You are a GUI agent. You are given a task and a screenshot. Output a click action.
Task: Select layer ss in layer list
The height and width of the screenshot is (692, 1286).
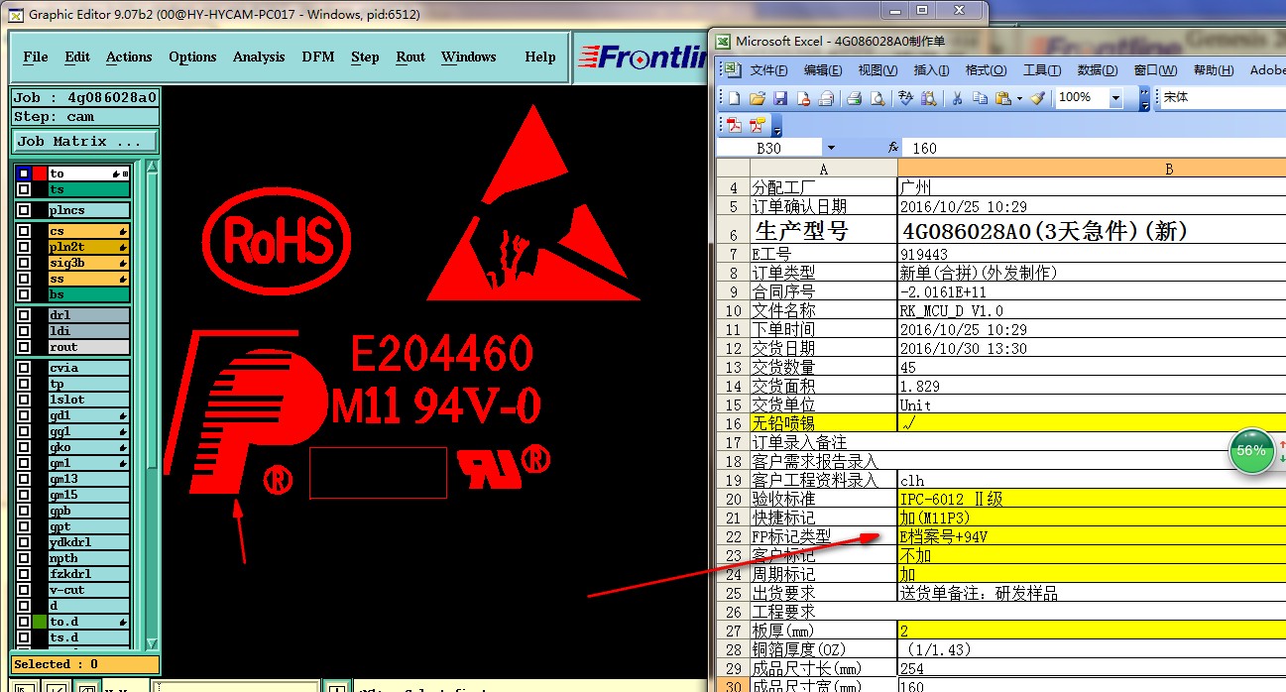(x=88, y=279)
